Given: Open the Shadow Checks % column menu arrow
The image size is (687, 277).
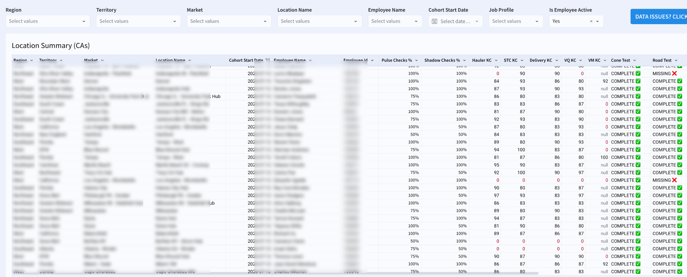Looking at the screenshot, I should pyautogui.click(x=464, y=60).
